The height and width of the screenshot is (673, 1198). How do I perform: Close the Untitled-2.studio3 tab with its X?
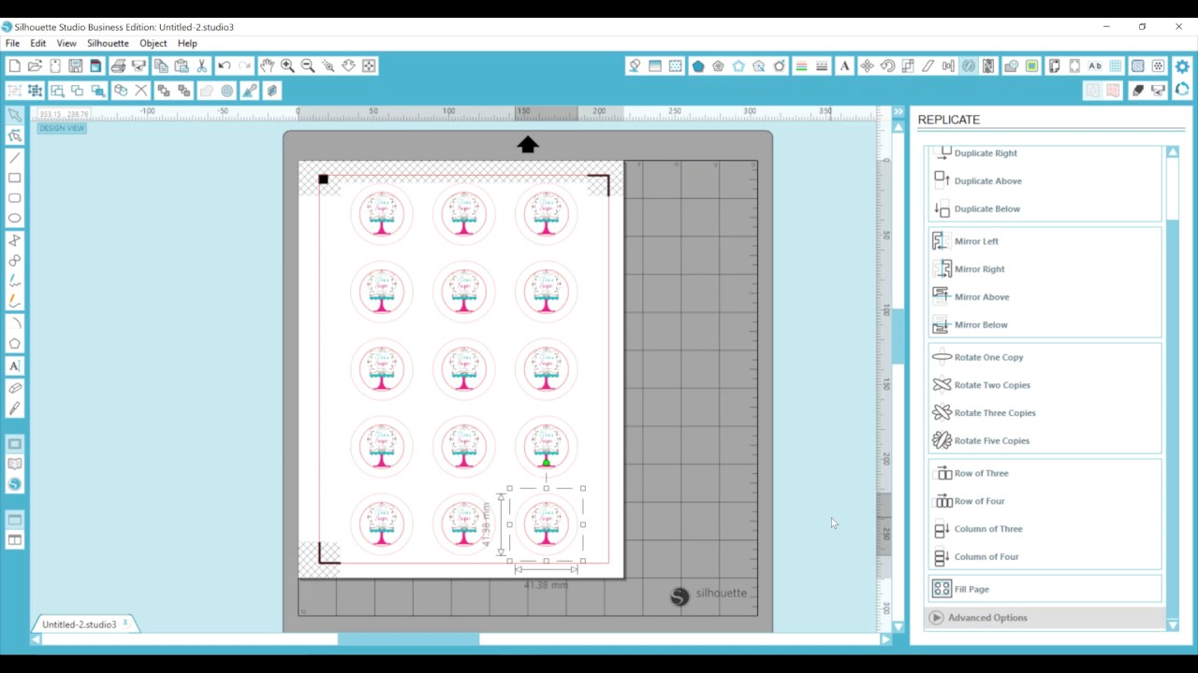coord(126,622)
